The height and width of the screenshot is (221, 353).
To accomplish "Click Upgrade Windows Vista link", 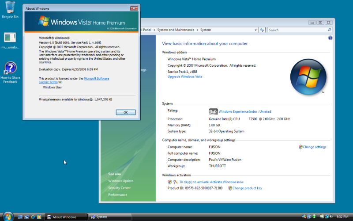I will tap(184, 76).
